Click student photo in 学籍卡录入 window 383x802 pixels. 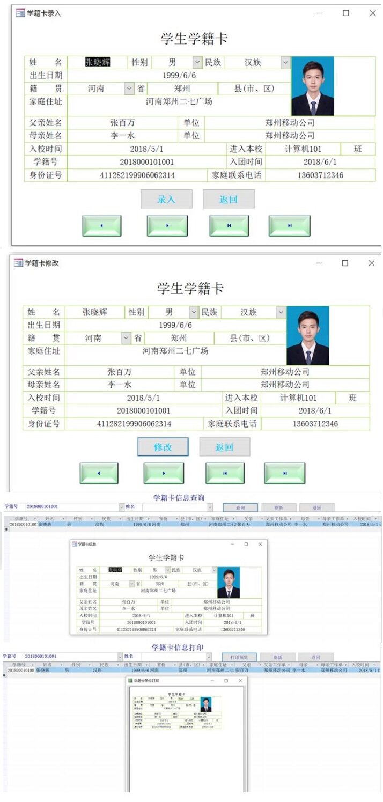tap(313, 86)
